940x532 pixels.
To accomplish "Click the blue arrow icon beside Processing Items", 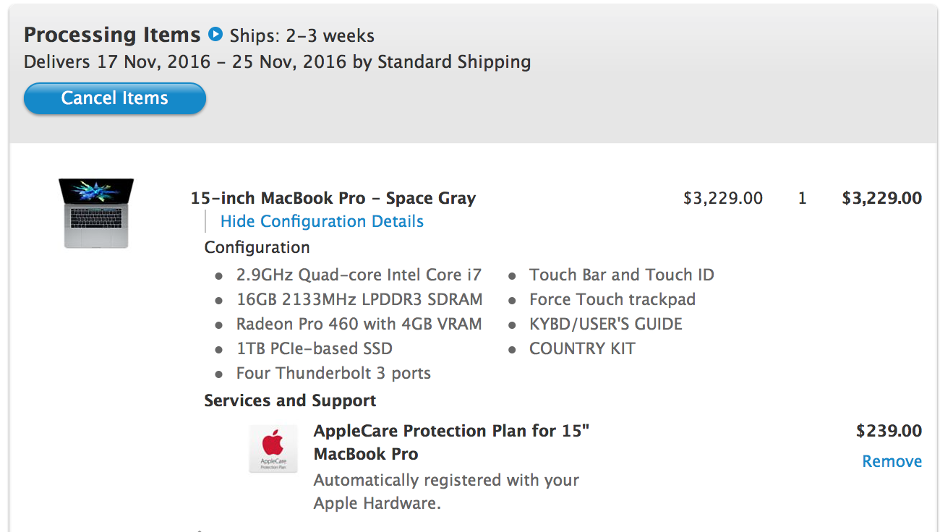I will 215,34.
